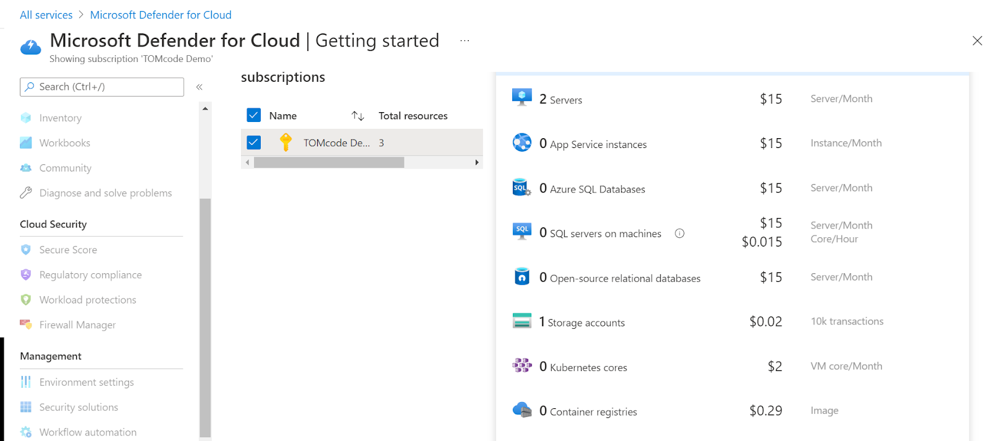Screen dimensions: 991x441
Task: Open the All services breadcrumb link
Action: (x=46, y=15)
